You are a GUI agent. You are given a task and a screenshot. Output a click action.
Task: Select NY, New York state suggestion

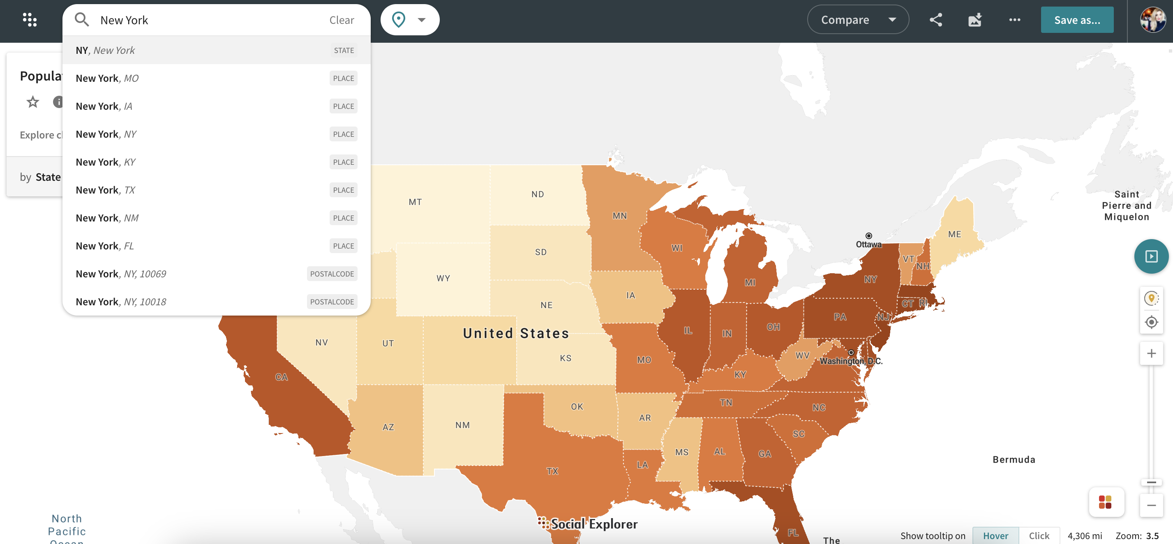[216, 50]
